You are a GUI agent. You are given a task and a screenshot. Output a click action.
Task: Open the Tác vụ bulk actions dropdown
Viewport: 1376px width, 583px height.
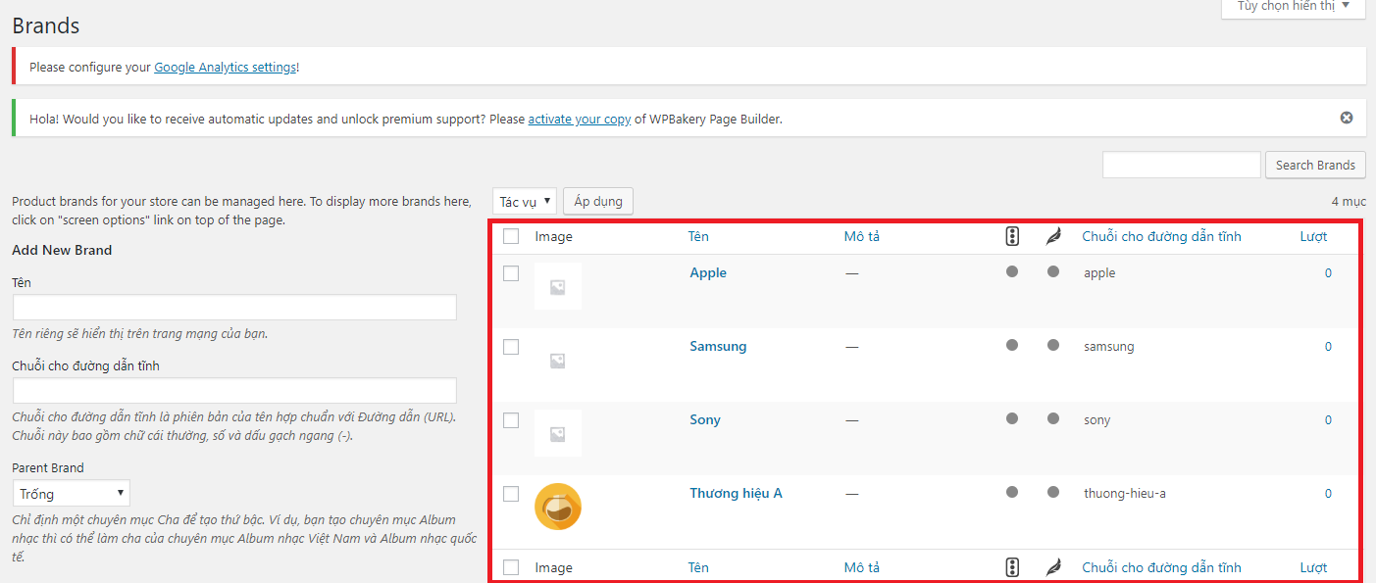pos(524,201)
